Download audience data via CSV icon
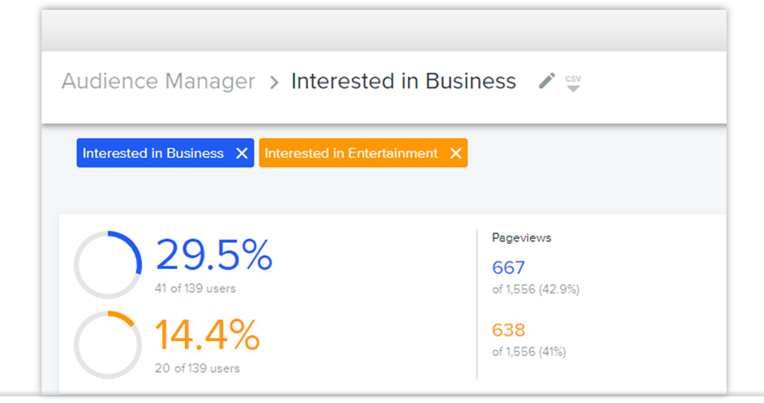The image size is (764, 403). point(573,83)
